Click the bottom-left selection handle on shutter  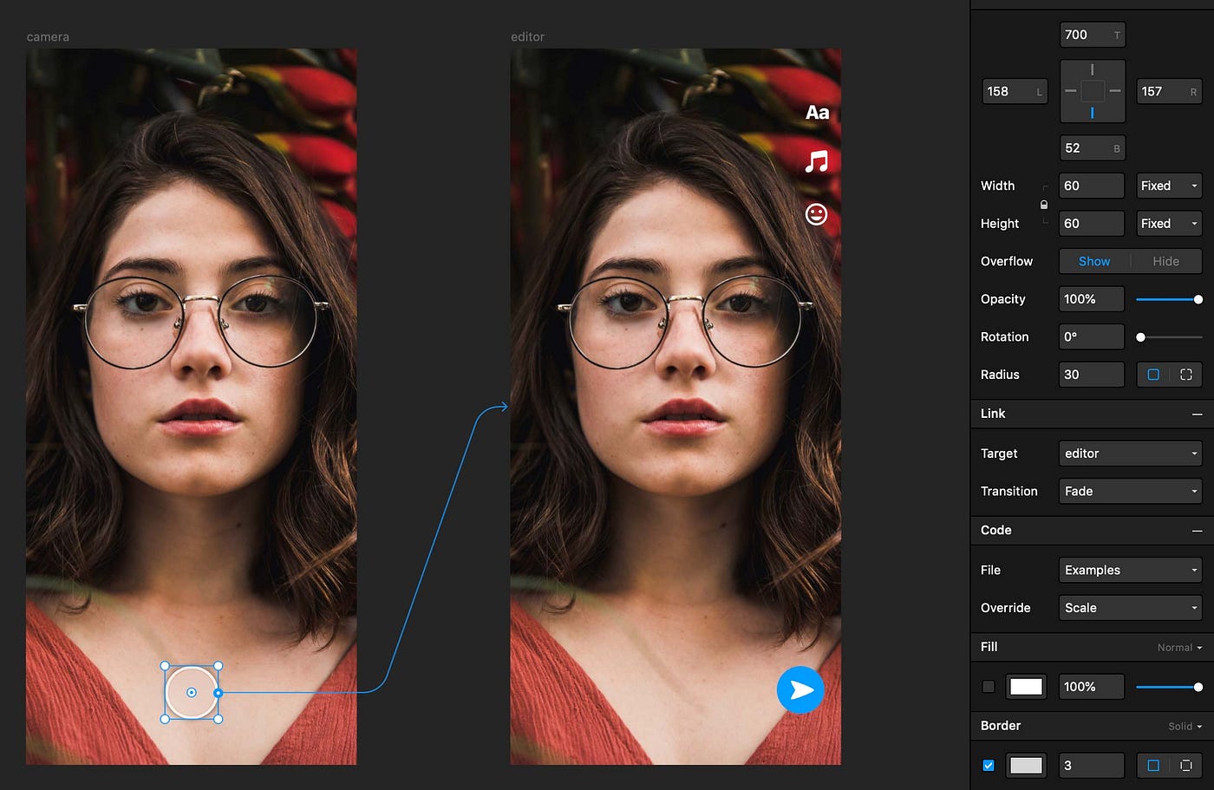165,719
